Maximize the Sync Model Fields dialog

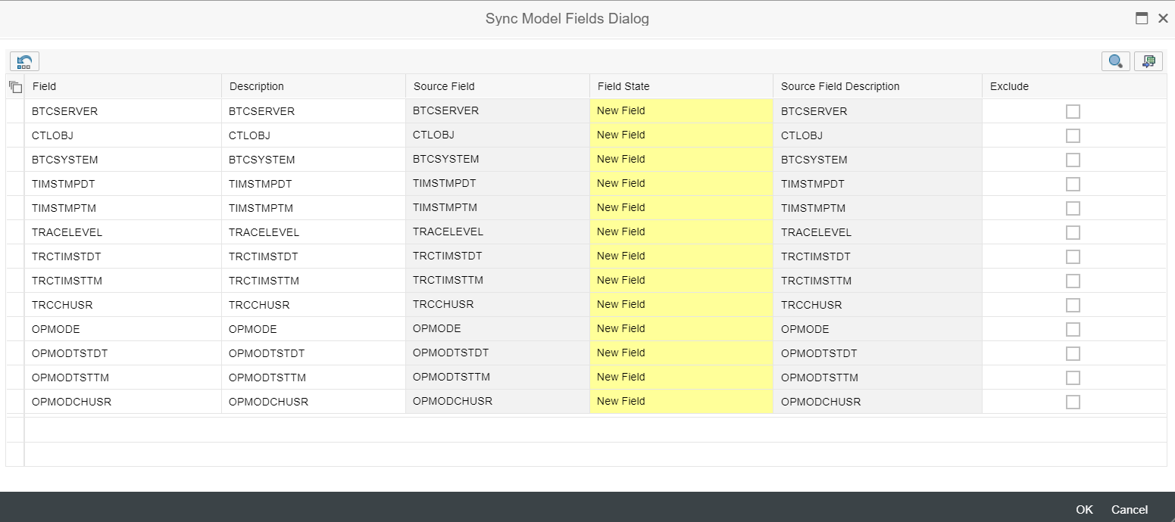1142,19
